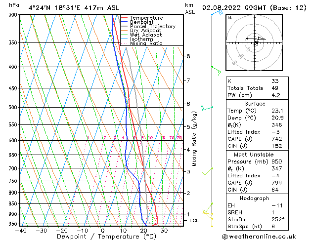Select the Most Unstable section header

pos(255,155)
